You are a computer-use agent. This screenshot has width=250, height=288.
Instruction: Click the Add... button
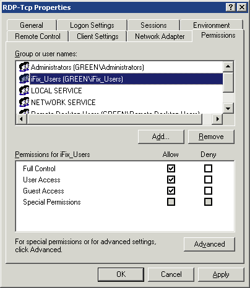[161, 137]
